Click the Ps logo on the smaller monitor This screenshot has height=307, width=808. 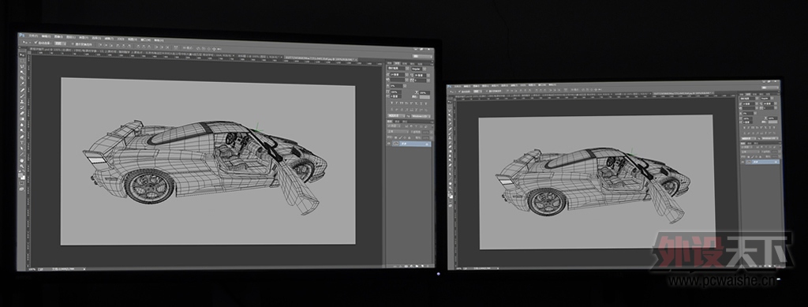pos(449,87)
